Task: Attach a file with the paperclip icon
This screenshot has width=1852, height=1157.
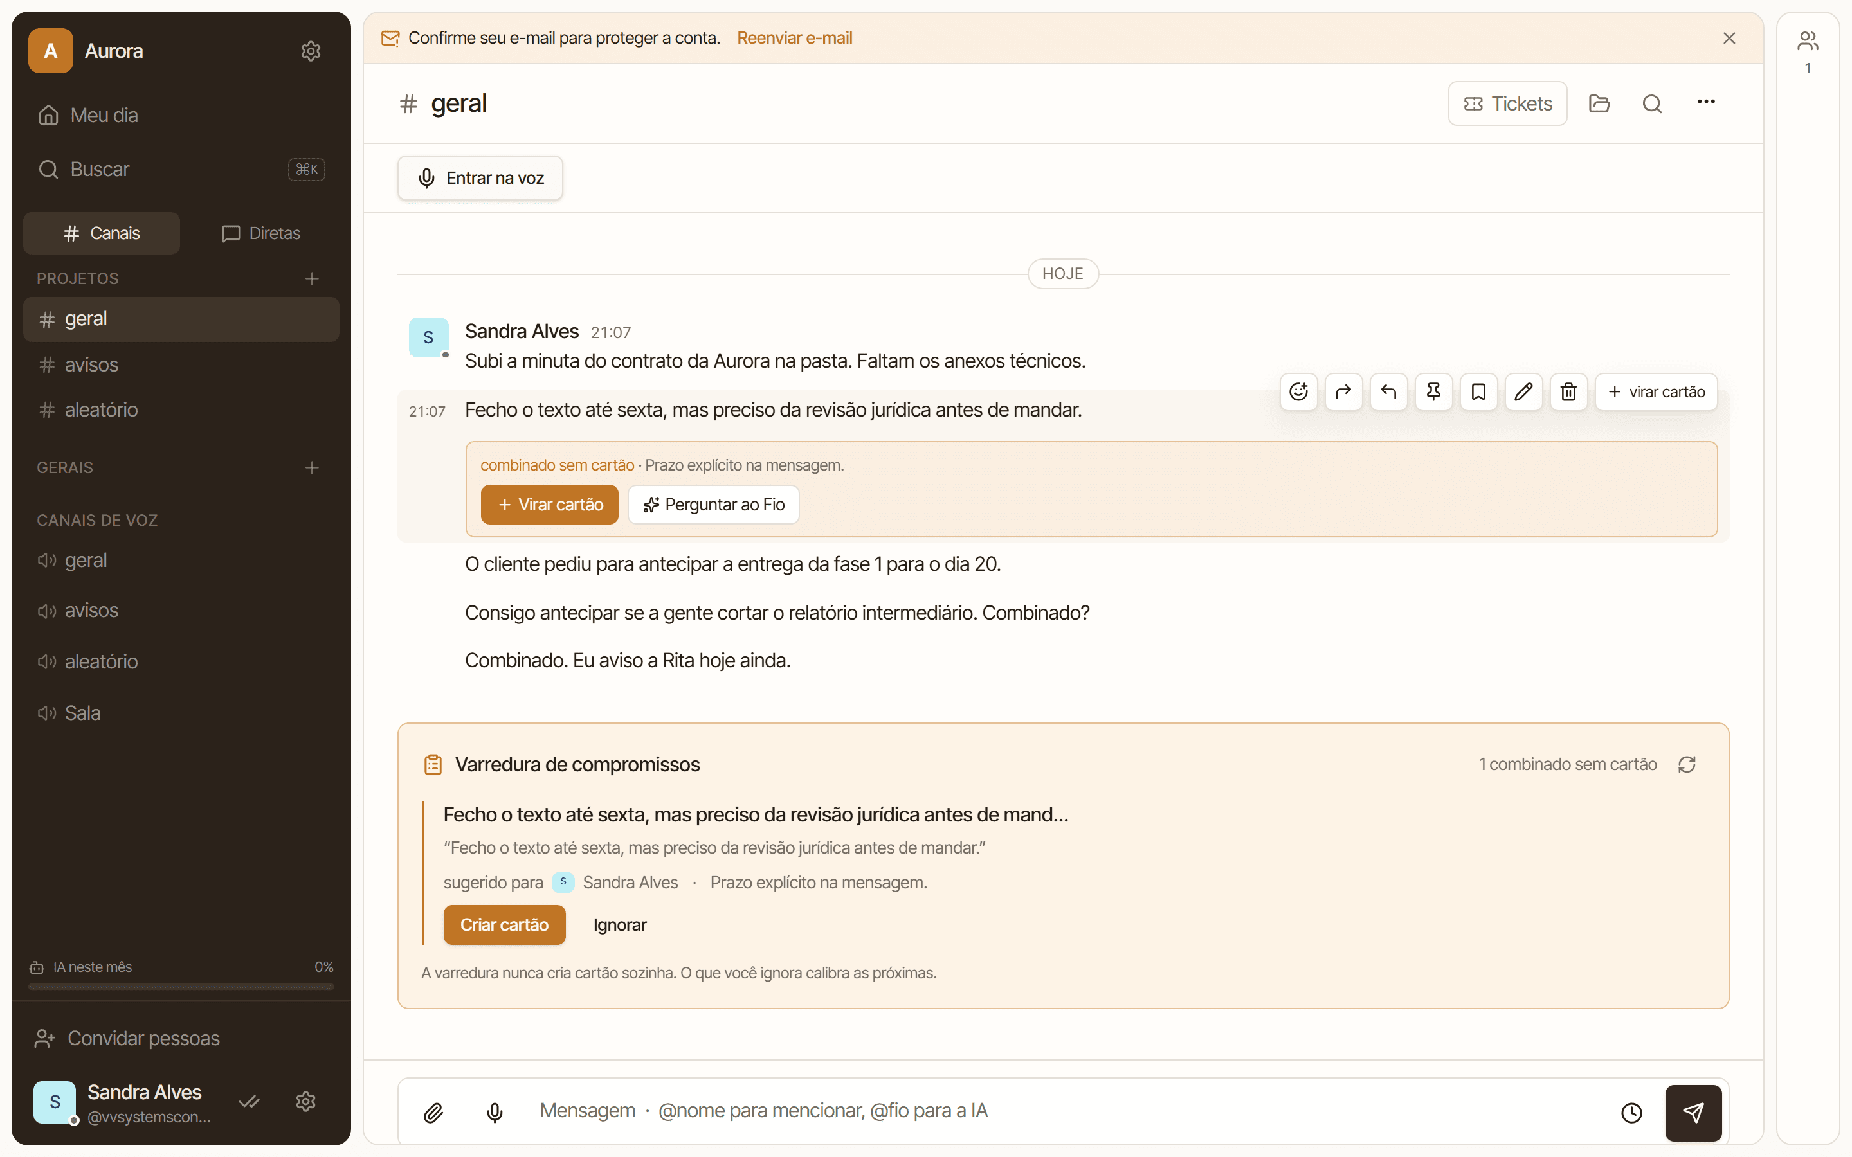Action: point(433,1112)
